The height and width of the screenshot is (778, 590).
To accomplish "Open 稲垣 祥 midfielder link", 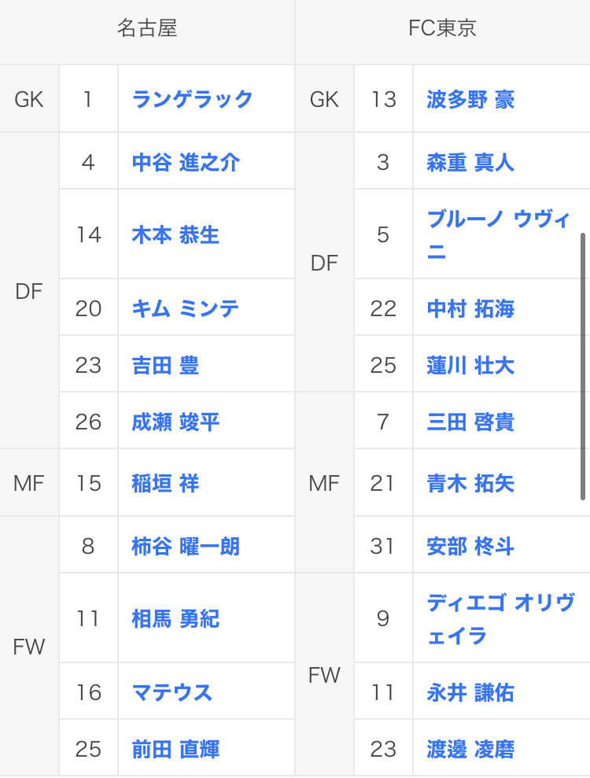I will click(x=165, y=483).
